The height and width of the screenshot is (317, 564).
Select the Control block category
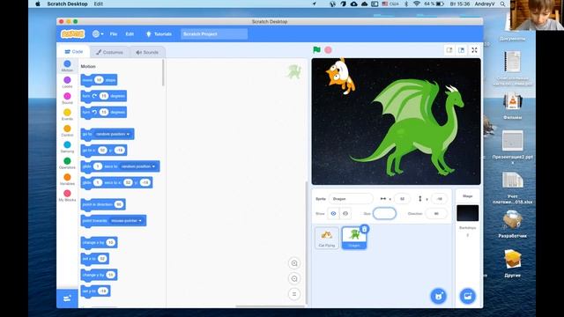67,131
